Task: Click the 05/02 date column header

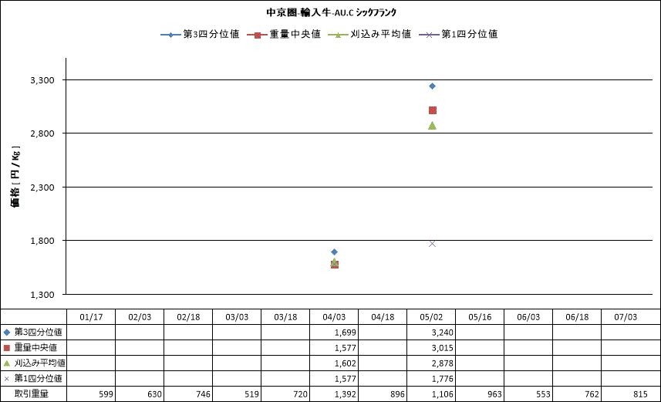Action: (x=431, y=317)
